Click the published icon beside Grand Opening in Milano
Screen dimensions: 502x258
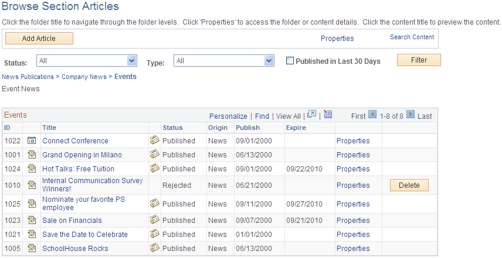(154, 154)
